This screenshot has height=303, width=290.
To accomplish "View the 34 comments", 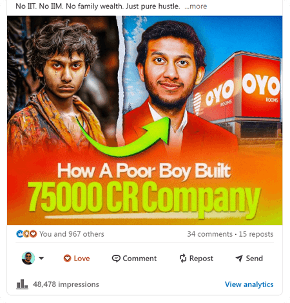I will pos(209,234).
